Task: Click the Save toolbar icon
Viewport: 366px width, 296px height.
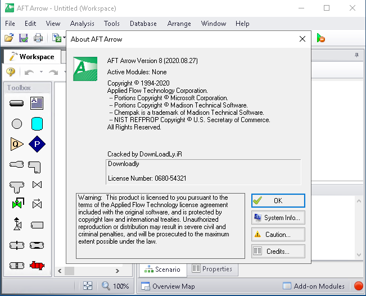Action: point(24,38)
